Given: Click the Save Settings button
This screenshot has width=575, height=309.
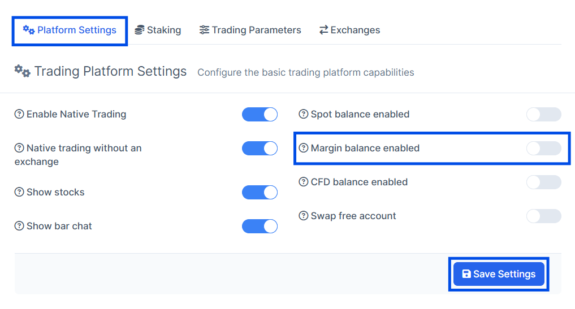Looking at the screenshot, I should pyautogui.click(x=499, y=274).
